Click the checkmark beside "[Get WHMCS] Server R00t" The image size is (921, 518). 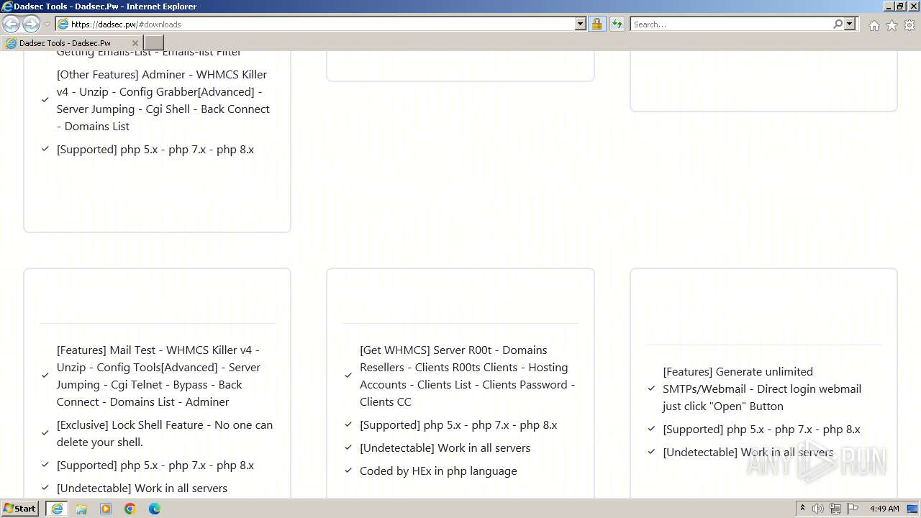coord(348,376)
